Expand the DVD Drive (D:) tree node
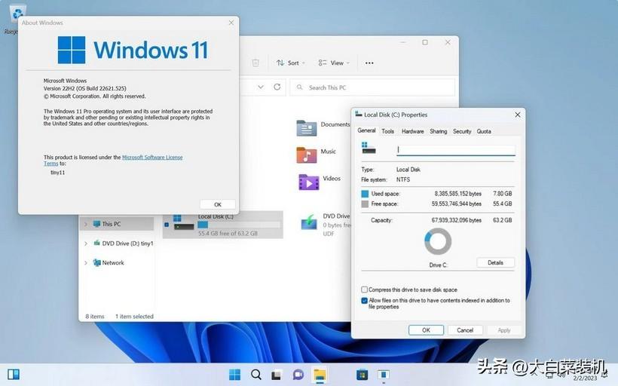This screenshot has height=386, width=618. click(x=86, y=244)
